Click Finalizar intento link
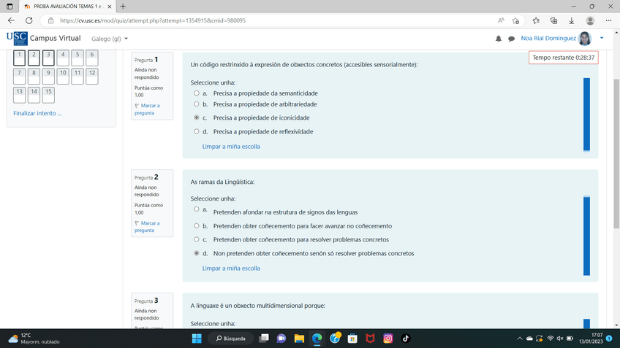This screenshot has height=348, width=620. click(37, 113)
